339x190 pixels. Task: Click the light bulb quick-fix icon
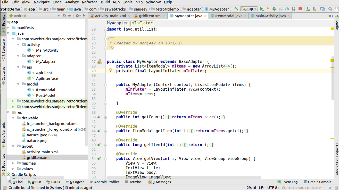(x=110, y=70)
